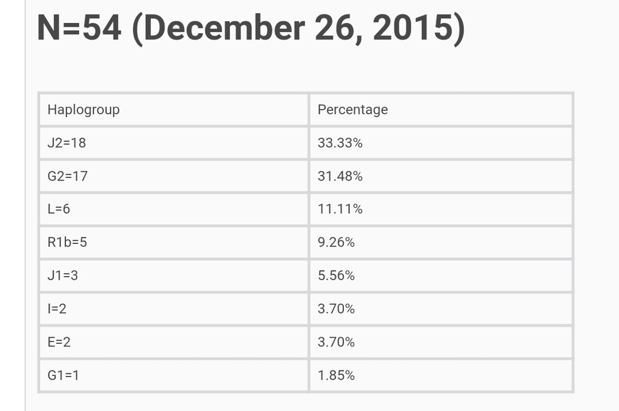
Task: Click the 9.26% percentage cell
Action: pyautogui.click(x=441, y=242)
